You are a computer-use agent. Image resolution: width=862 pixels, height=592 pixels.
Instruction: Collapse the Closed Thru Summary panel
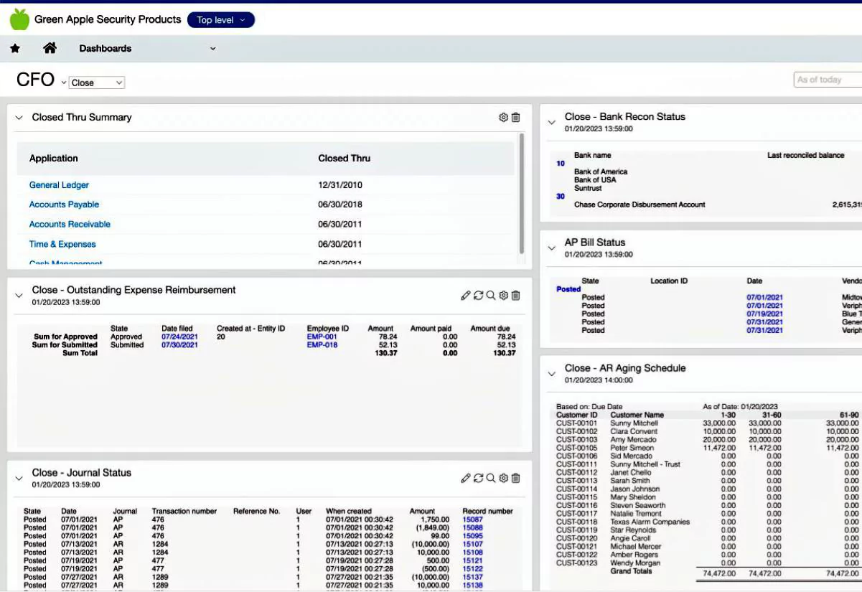pyautogui.click(x=19, y=118)
